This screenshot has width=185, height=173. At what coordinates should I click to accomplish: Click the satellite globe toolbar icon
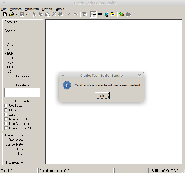106,14
